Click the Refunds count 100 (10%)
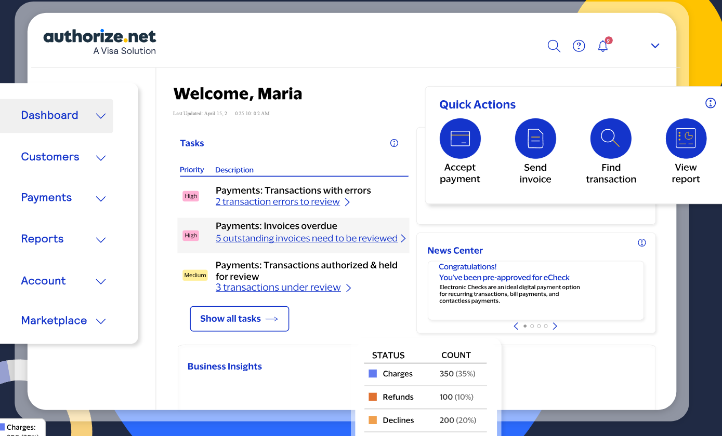The width and height of the screenshot is (722, 436). [x=456, y=397]
